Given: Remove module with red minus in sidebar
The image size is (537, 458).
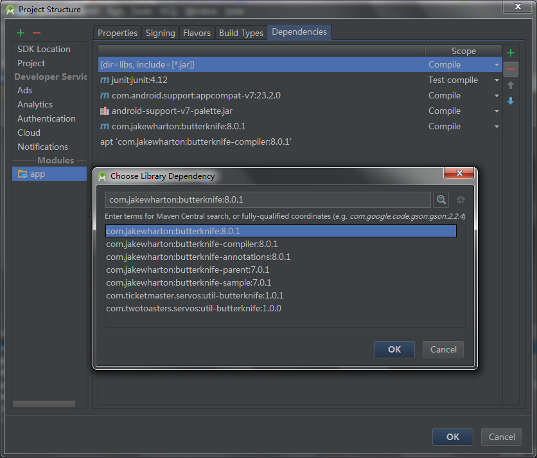Looking at the screenshot, I should (x=37, y=33).
